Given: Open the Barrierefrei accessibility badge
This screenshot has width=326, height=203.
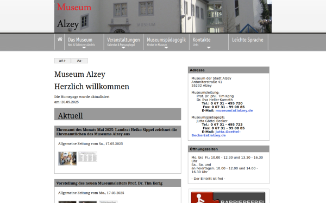Looking at the screenshot, I should click(x=228, y=198).
